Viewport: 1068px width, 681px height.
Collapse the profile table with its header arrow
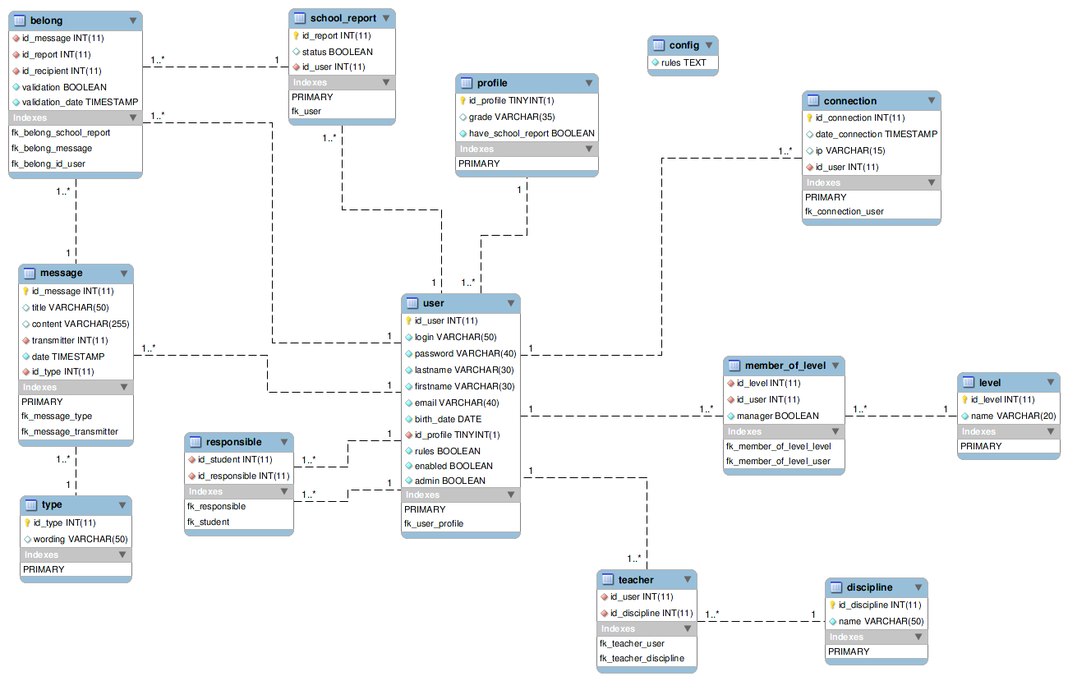[589, 83]
